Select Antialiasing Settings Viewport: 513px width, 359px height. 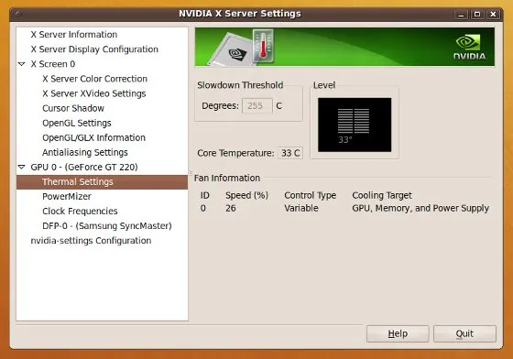click(85, 152)
